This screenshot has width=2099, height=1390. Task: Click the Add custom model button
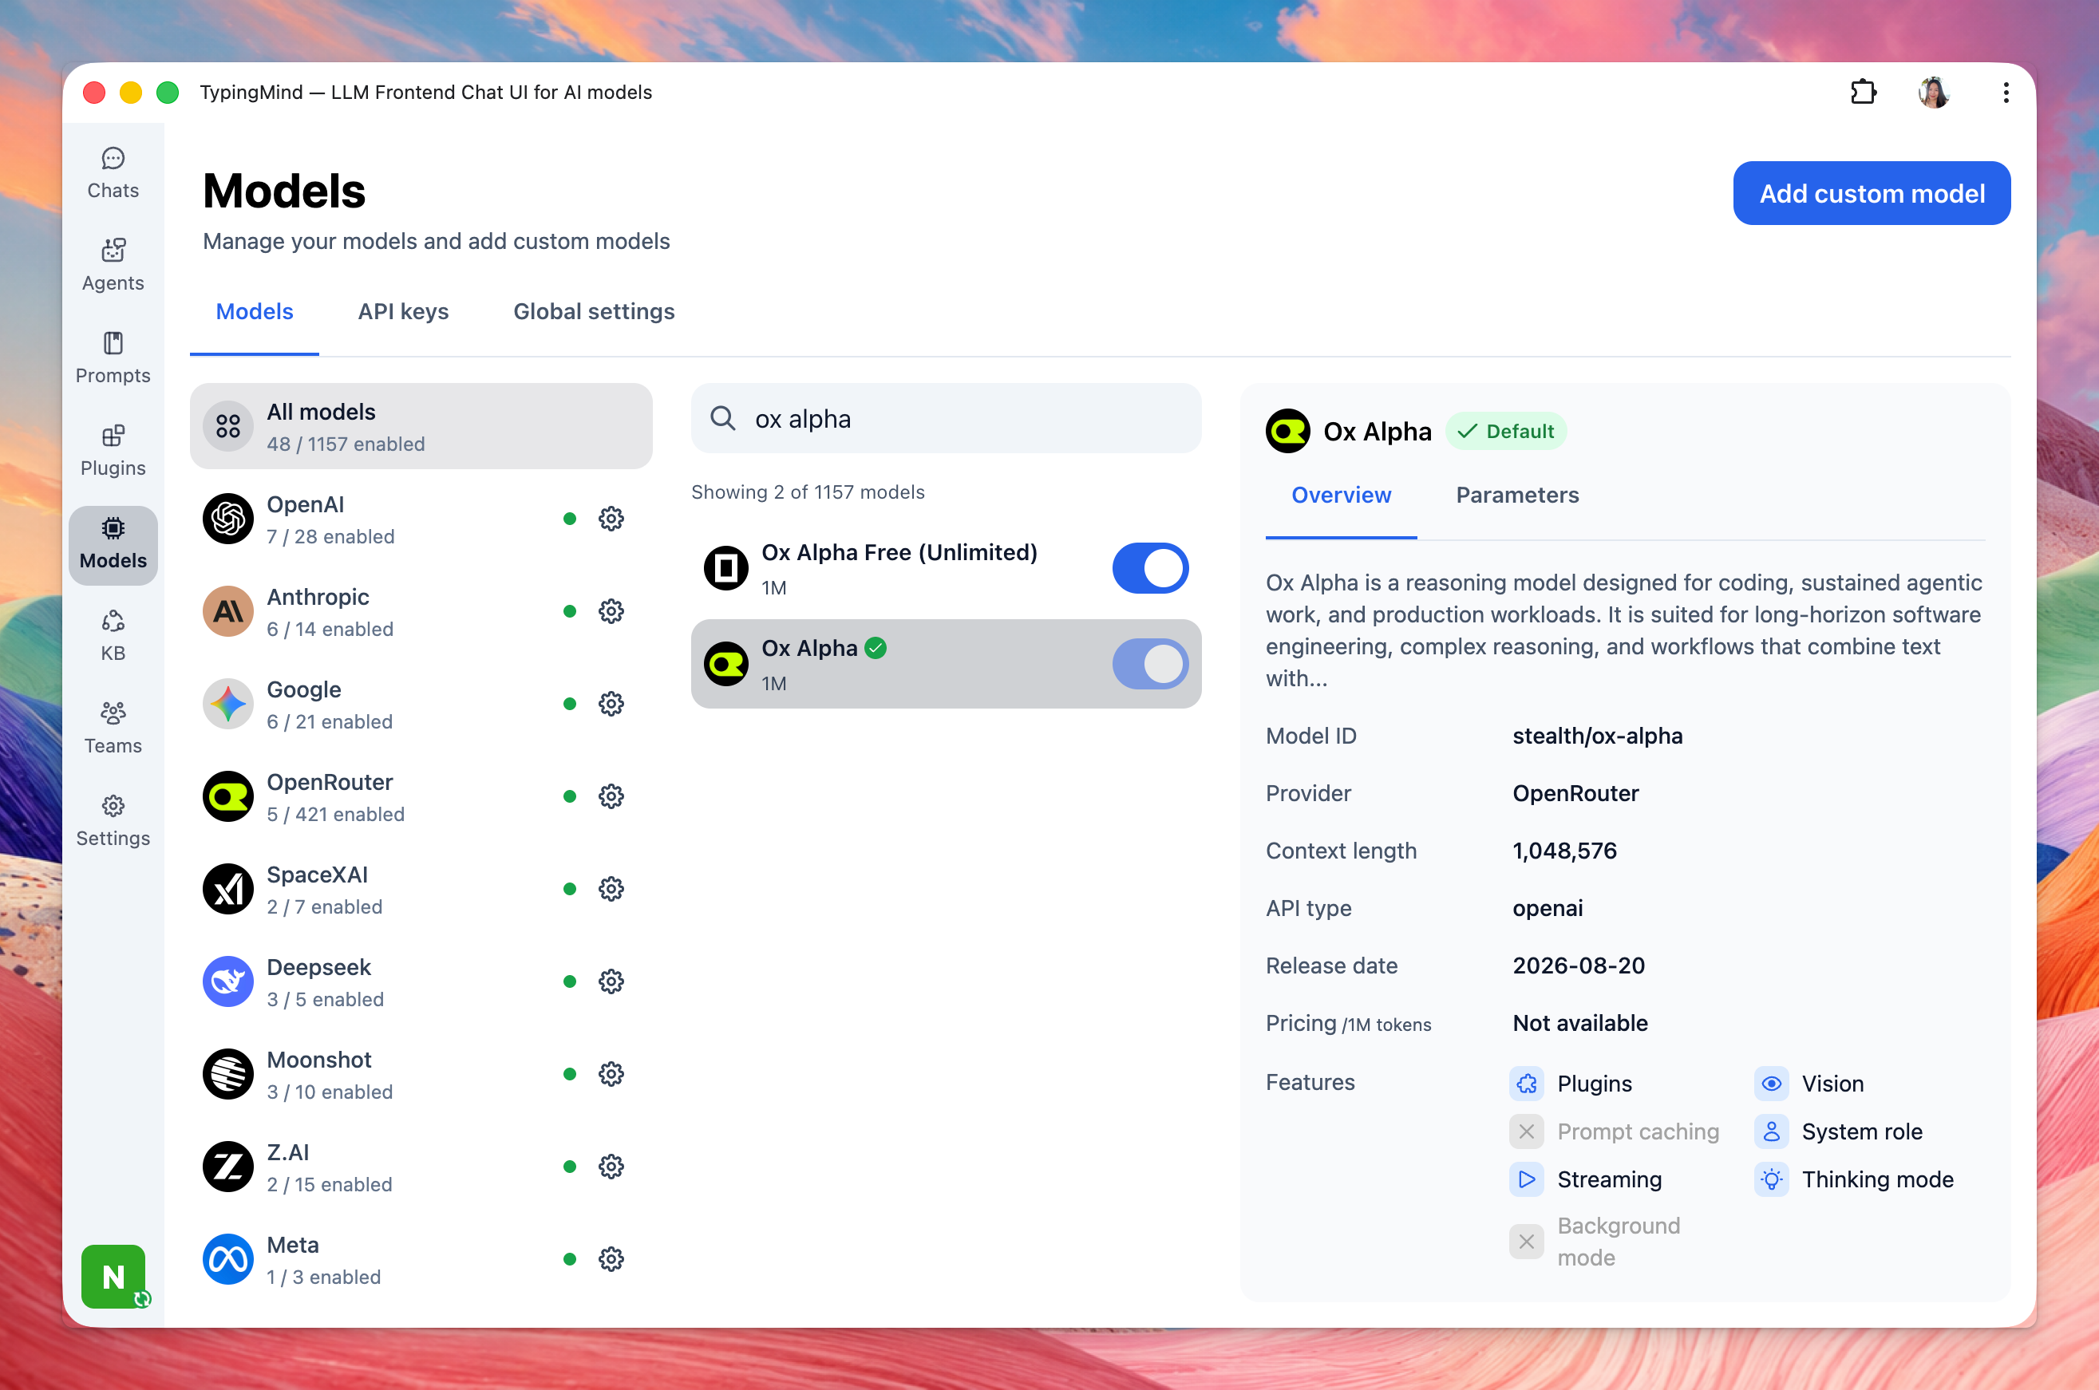click(x=1872, y=193)
